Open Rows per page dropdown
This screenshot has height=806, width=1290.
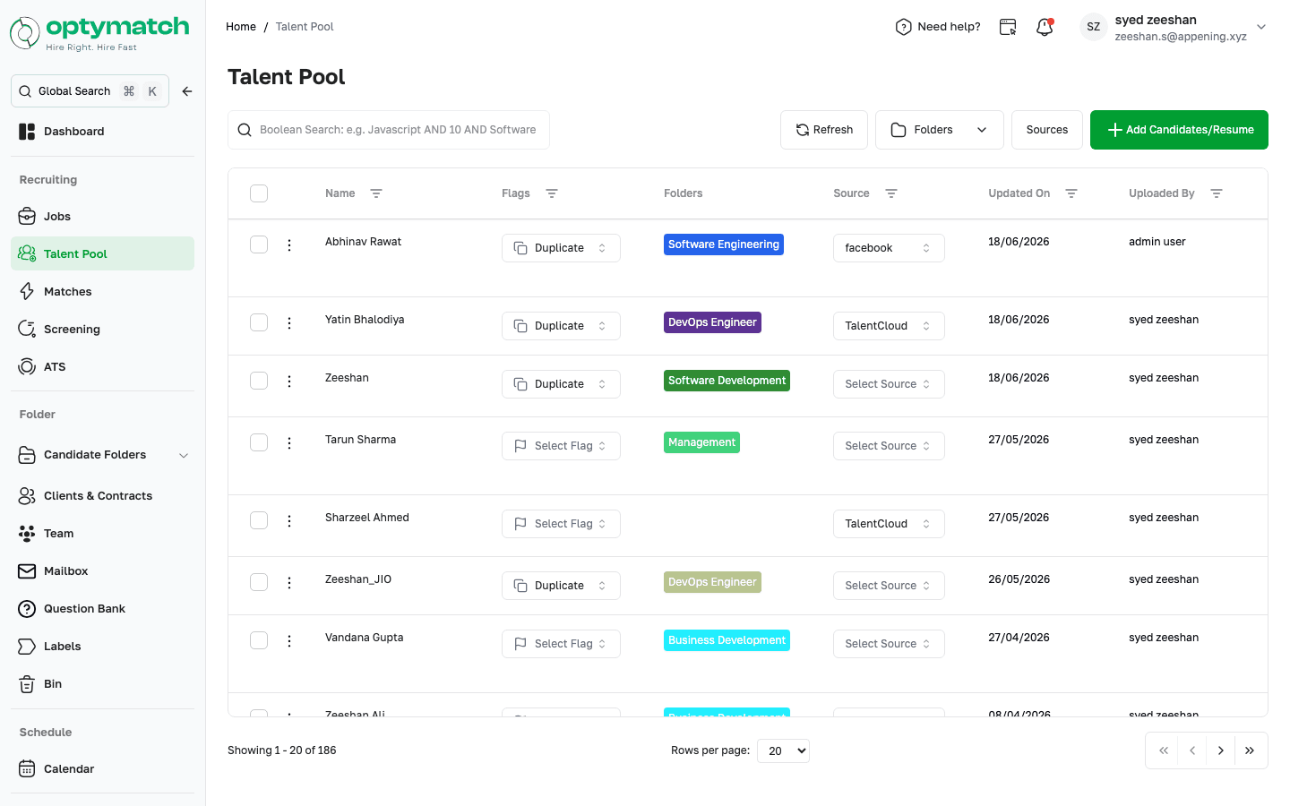(783, 750)
